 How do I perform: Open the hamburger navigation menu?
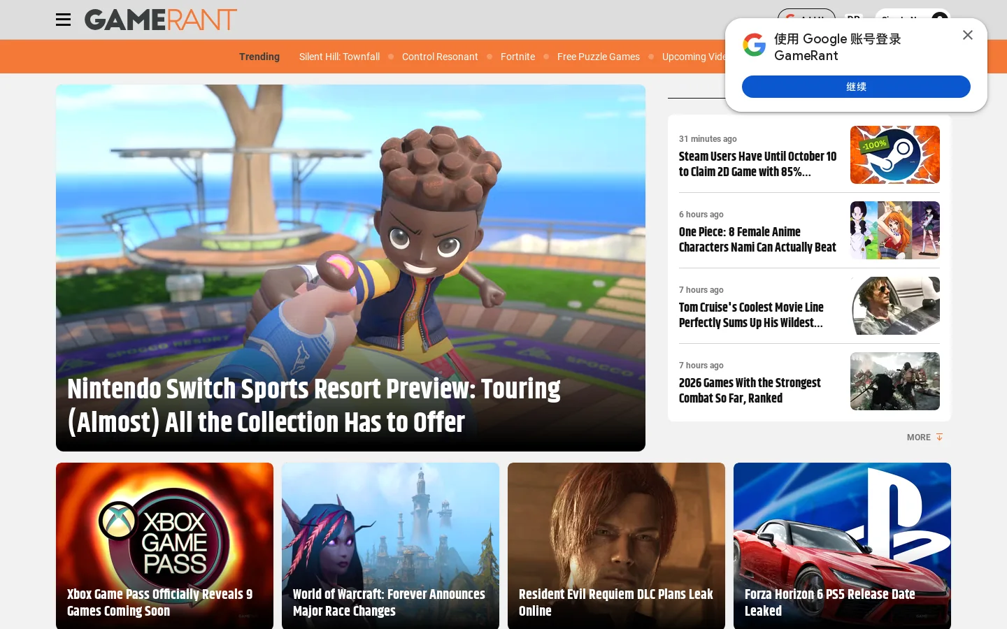click(63, 20)
